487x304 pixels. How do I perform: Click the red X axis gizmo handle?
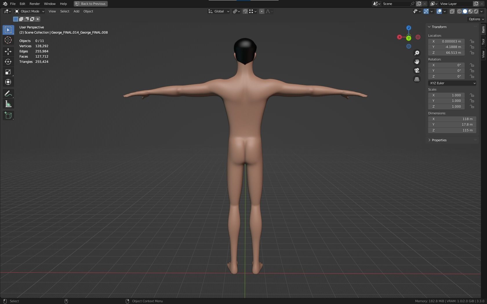pos(399,37)
